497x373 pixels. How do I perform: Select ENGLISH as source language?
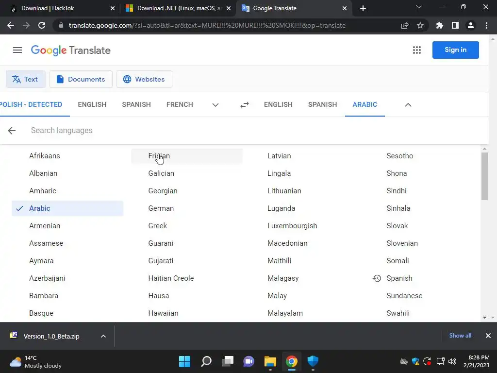tap(92, 105)
